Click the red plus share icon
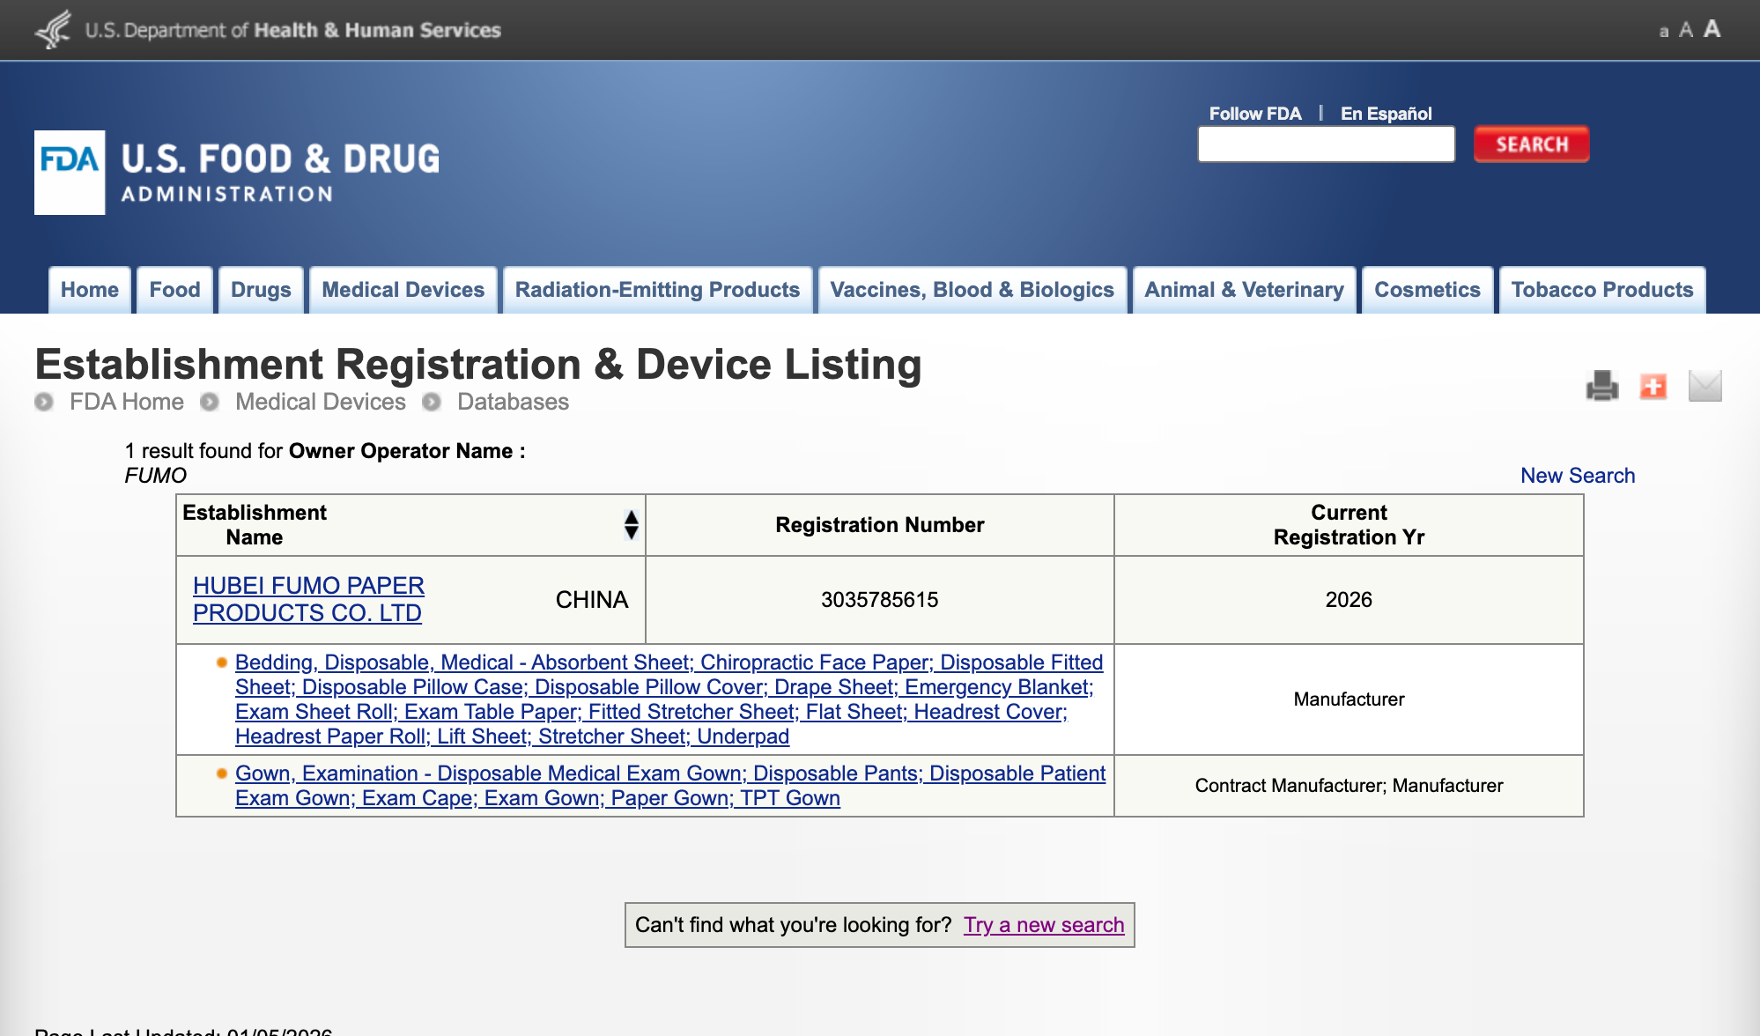The height and width of the screenshot is (1036, 1760). click(x=1653, y=386)
